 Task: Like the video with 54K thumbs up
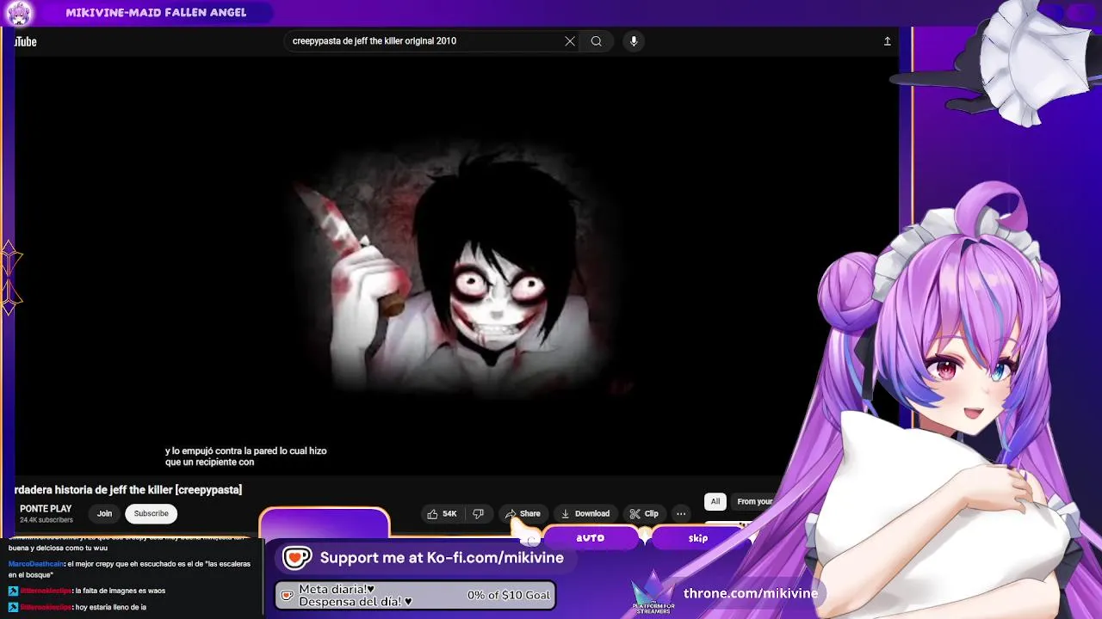pos(443,514)
